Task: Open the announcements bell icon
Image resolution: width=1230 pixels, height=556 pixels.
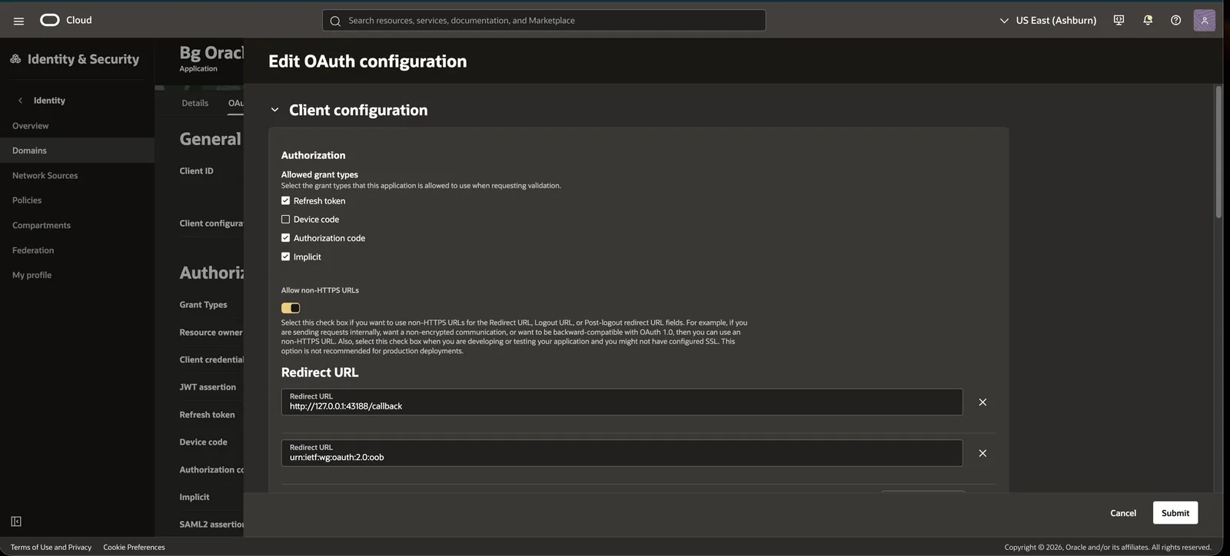Action: [1148, 20]
